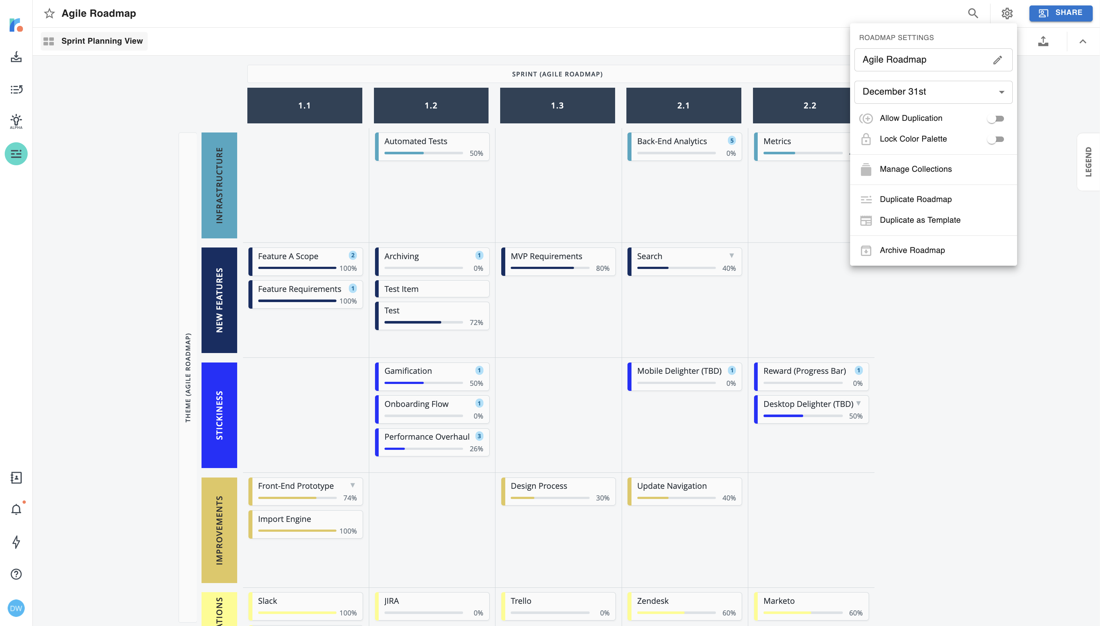Click the lightning bolt icon in sidebar
1100x626 pixels.
(16, 542)
